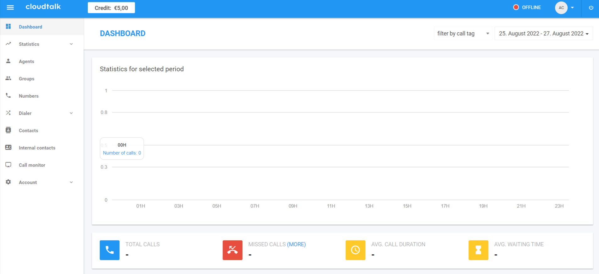Image resolution: width=599 pixels, height=274 pixels.
Task: Click the 01H axis label
Action: click(x=141, y=206)
